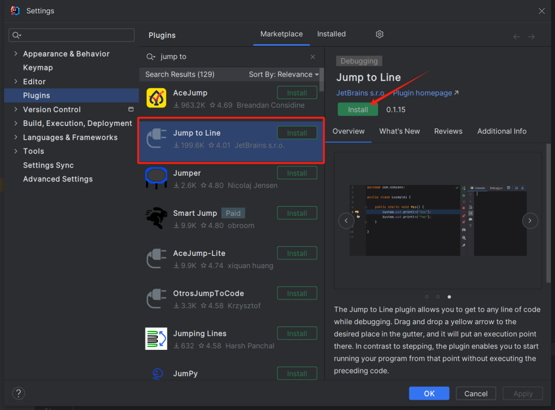555x410 pixels.
Task: Clear the search using the X icon
Action: click(x=312, y=57)
